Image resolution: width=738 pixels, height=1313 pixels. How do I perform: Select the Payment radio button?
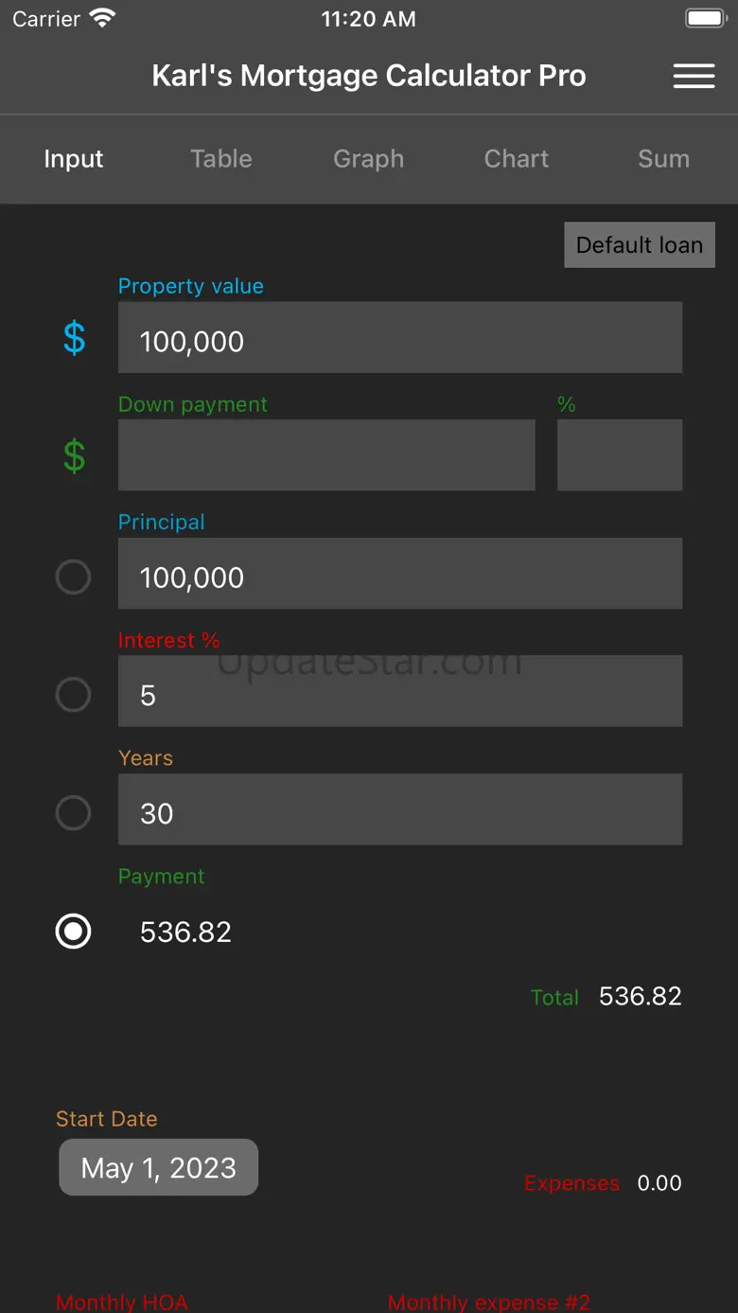pos(73,932)
